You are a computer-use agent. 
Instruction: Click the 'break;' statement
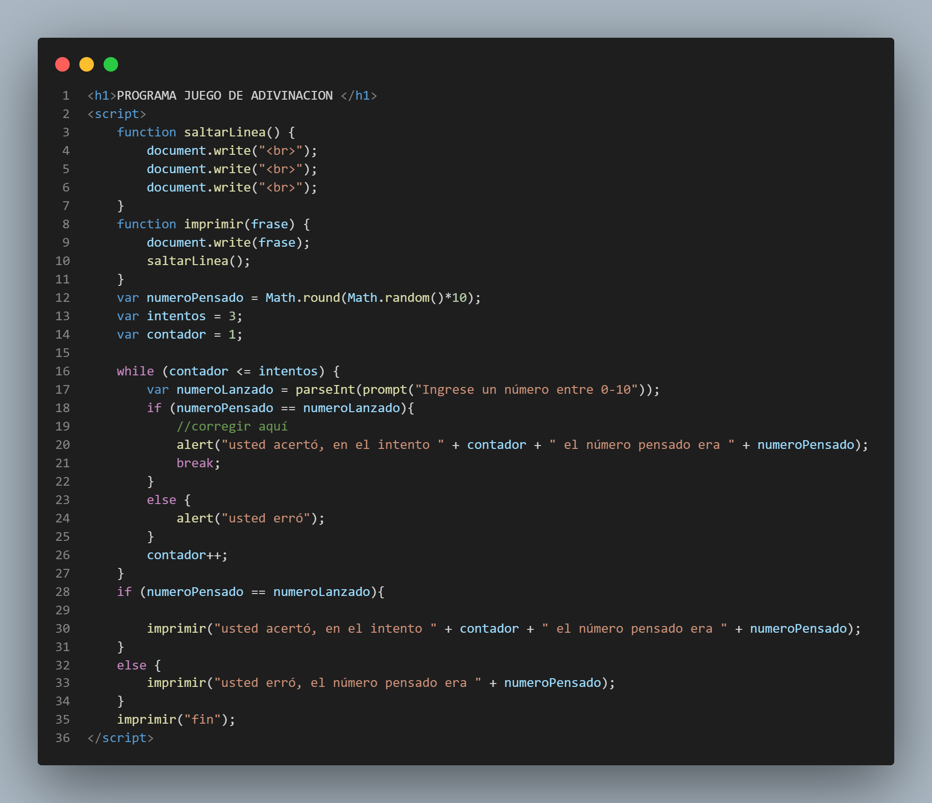(x=198, y=463)
